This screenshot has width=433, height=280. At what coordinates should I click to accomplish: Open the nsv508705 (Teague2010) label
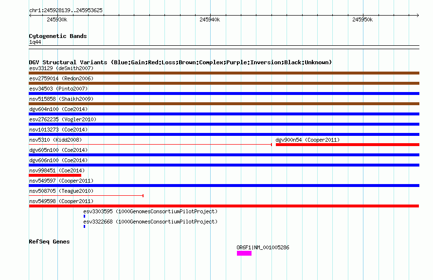(61, 191)
